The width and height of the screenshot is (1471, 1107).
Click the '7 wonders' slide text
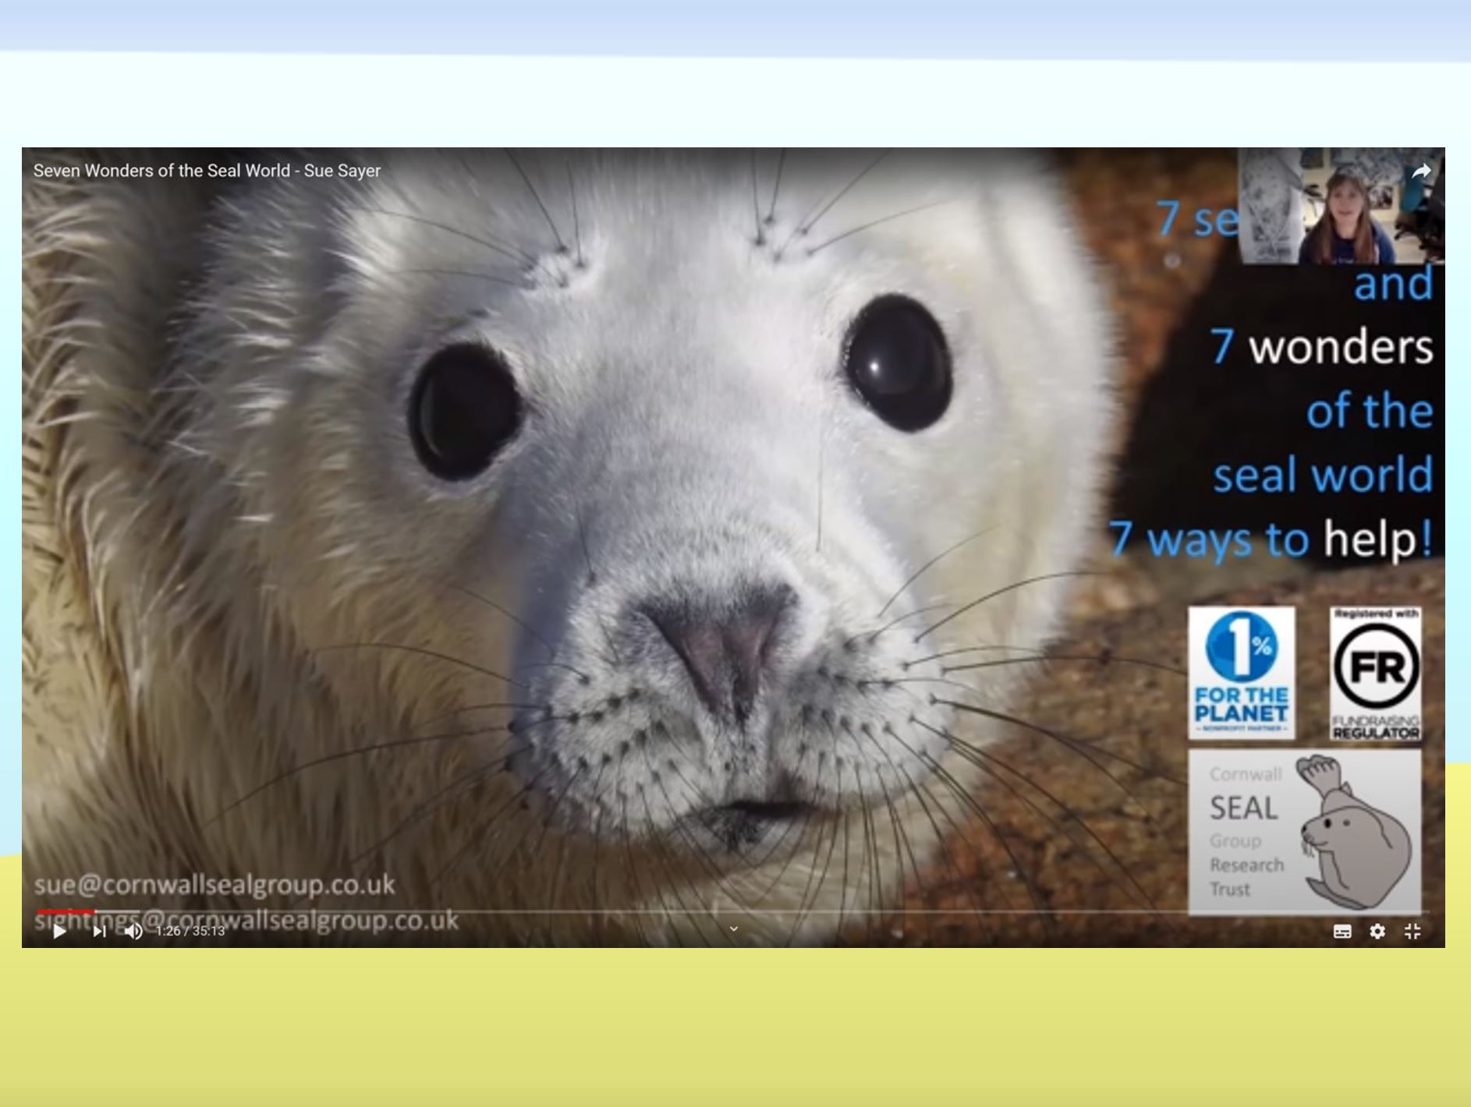[x=1322, y=346]
